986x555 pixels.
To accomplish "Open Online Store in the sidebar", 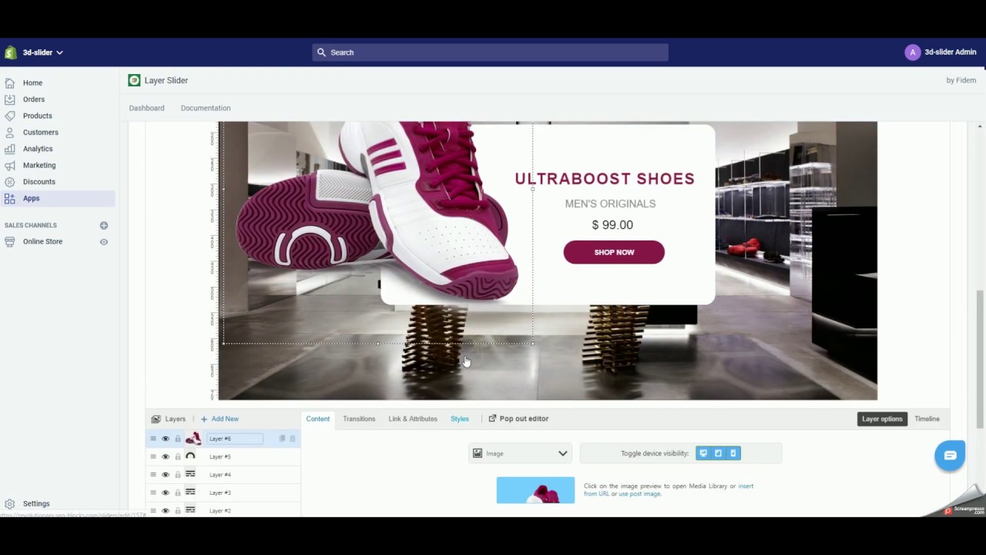I will pyautogui.click(x=43, y=241).
